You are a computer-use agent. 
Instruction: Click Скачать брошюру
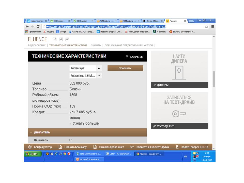point(72,147)
